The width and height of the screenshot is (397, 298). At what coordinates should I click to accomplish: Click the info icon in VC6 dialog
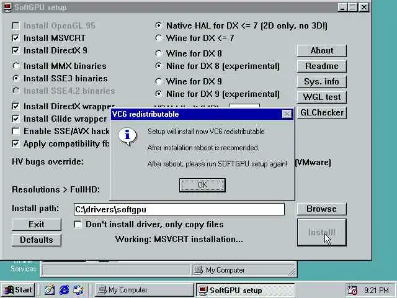(127, 137)
